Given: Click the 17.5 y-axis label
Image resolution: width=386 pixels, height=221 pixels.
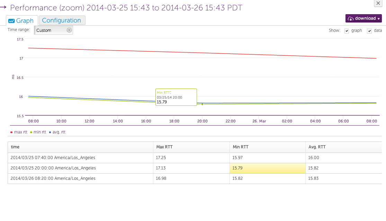Looking at the screenshot, I should coord(20,39).
